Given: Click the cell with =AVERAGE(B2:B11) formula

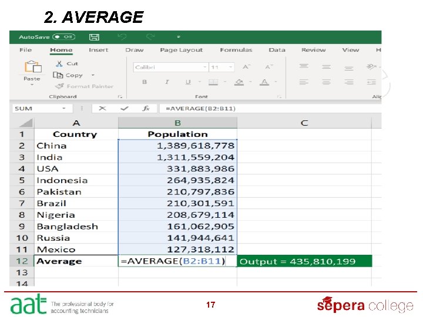Looking at the screenshot, I should [177, 261].
